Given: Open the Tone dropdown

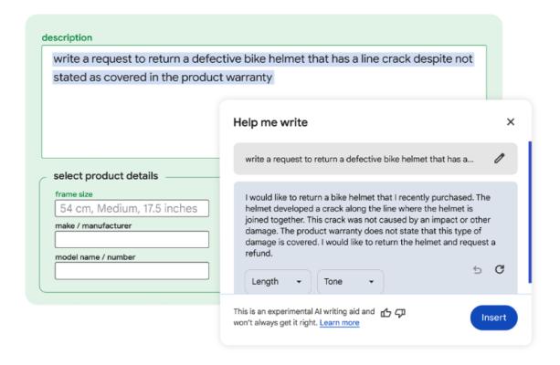Looking at the screenshot, I should click(350, 282).
